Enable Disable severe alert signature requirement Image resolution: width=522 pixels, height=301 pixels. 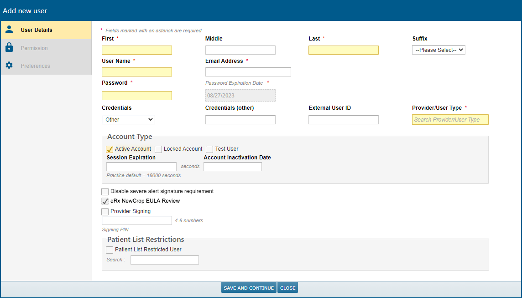coord(105,191)
